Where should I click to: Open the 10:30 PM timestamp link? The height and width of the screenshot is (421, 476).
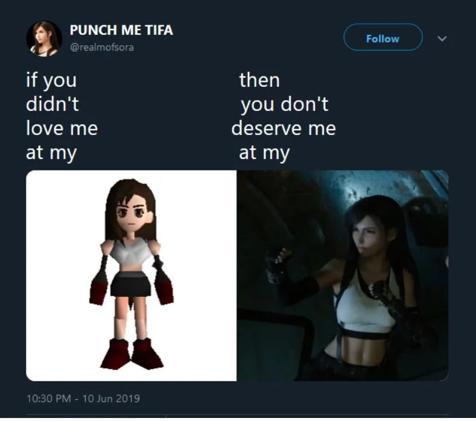pyautogui.click(x=49, y=398)
